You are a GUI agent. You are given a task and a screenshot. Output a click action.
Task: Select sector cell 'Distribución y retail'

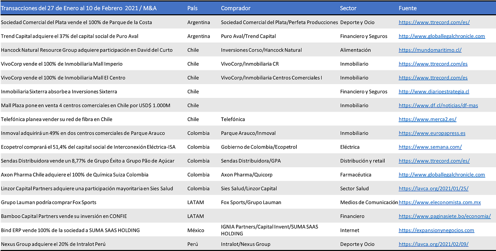click(x=362, y=161)
